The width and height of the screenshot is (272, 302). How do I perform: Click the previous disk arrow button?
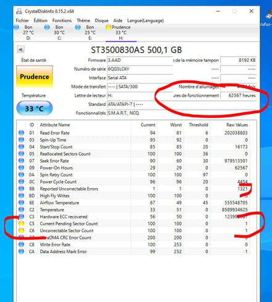point(20,50)
